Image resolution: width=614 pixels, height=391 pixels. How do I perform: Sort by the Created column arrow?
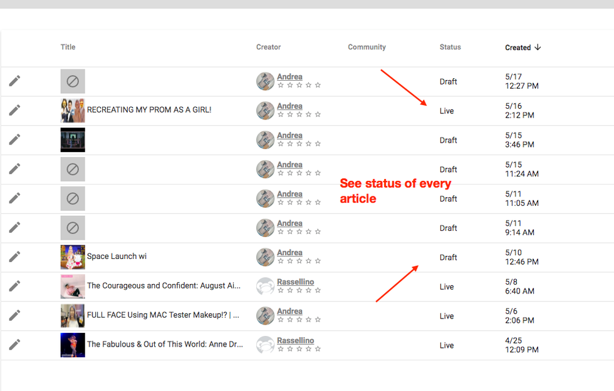(538, 48)
